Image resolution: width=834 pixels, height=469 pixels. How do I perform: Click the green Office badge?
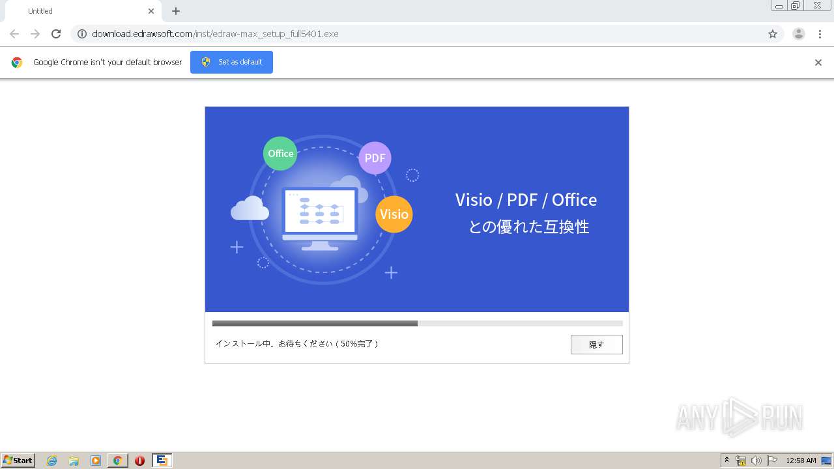click(x=281, y=154)
